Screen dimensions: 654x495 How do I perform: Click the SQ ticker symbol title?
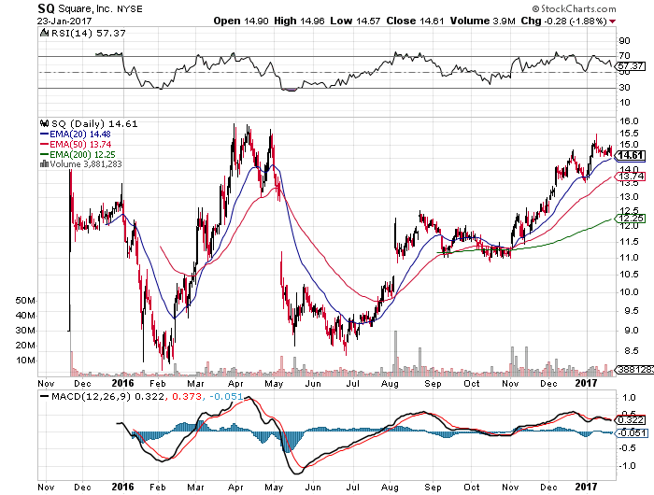pos(47,8)
